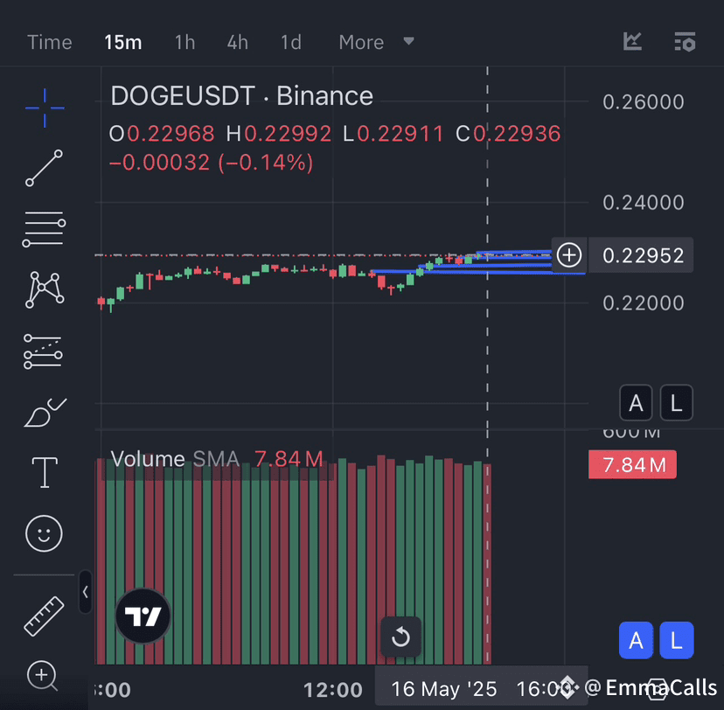The width and height of the screenshot is (724, 710).
Task: Open the chart settings panel
Action: pos(685,41)
